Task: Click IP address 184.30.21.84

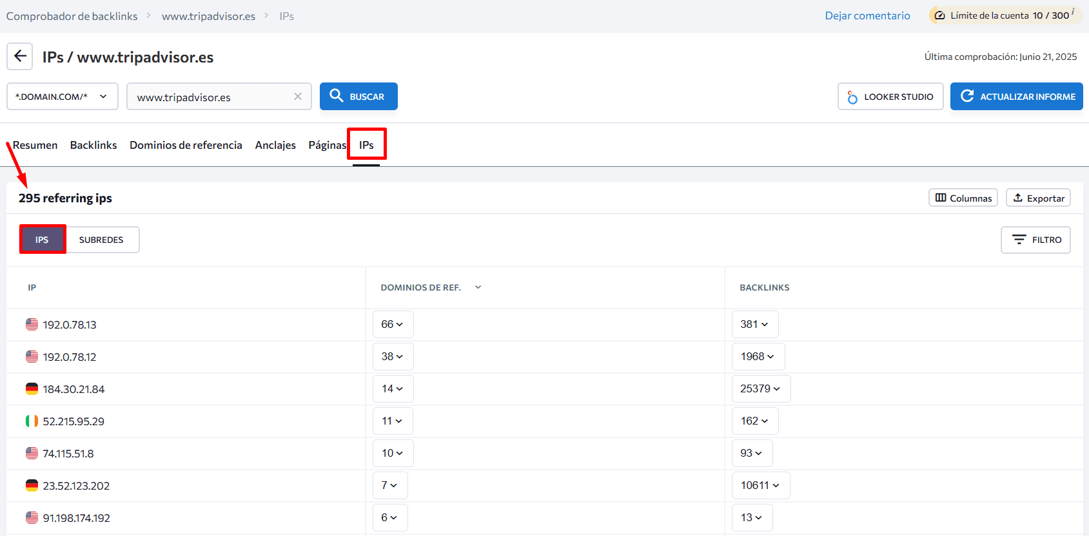Action: [74, 389]
